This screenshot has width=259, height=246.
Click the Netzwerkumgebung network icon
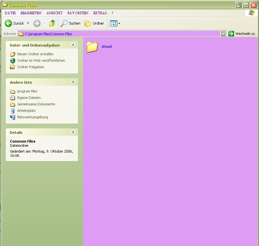tap(13, 117)
